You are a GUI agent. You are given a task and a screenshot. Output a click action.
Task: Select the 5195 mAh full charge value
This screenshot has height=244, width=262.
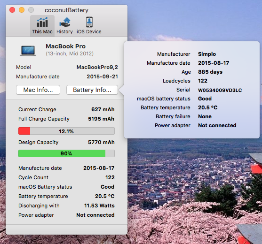coord(101,119)
